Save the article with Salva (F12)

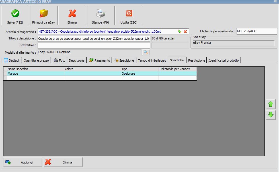point(15,16)
